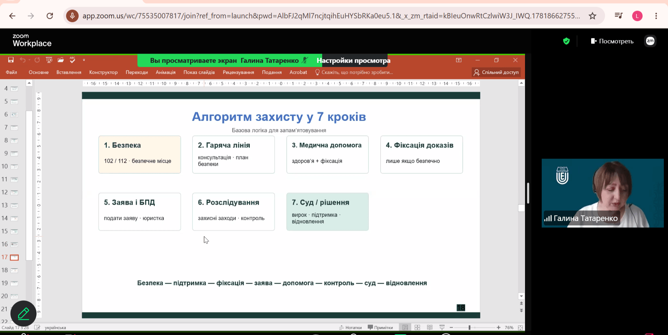Open the Acrobat tab
Viewport: 668px width, 335px height.
[x=298, y=72]
